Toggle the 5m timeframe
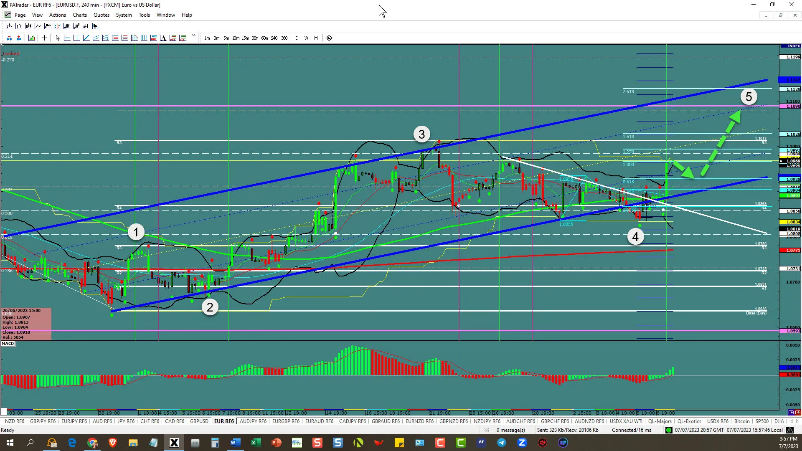 coord(226,38)
